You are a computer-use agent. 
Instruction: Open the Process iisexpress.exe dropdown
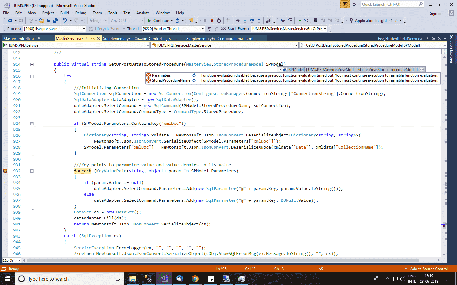pyautogui.click(x=55, y=29)
